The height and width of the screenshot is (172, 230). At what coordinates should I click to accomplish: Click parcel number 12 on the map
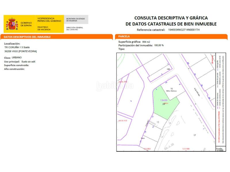coord(158,122)
